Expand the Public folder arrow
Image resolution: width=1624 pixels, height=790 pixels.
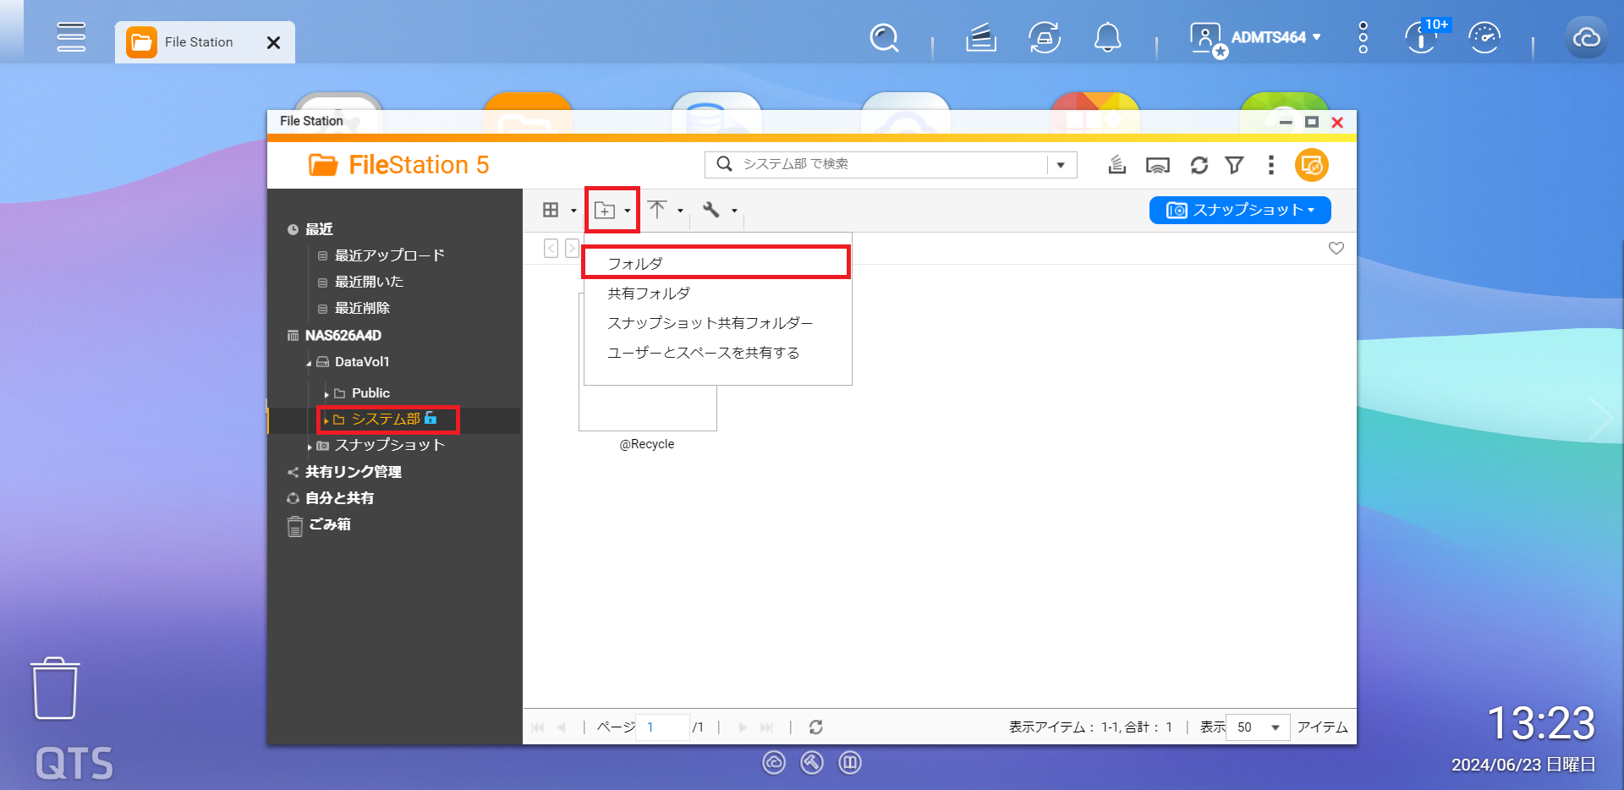[326, 394]
